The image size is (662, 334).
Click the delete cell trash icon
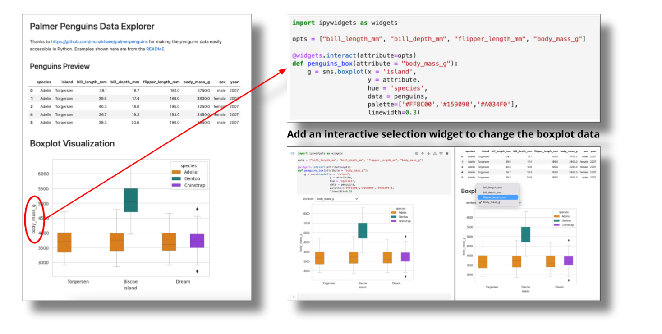[x=447, y=153]
